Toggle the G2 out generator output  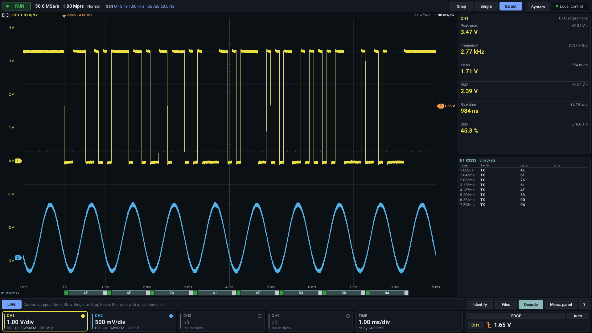pyautogui.click(x=511, y=6)
